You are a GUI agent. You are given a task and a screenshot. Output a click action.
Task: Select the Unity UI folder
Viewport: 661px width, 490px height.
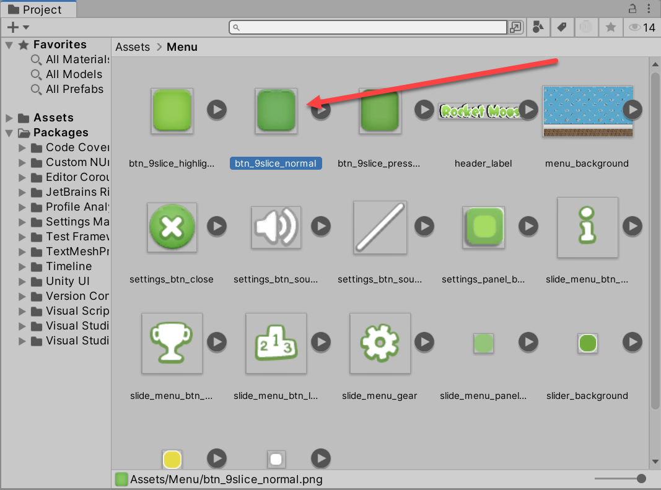61,281
